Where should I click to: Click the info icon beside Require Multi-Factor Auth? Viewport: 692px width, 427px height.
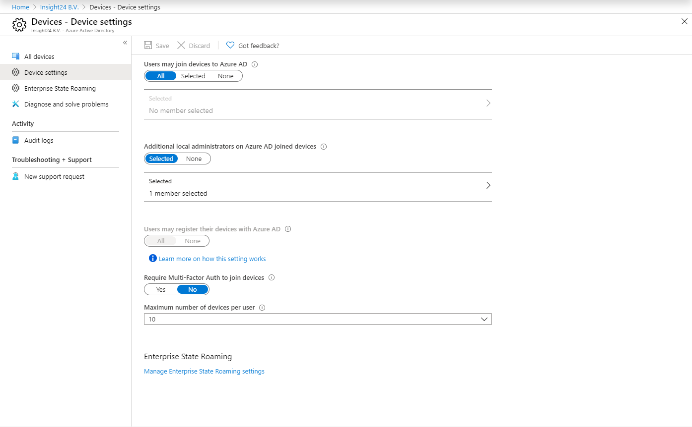coord(272,278)
